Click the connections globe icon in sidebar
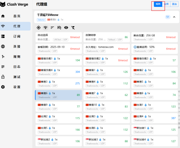Viewport: 180px width, 148px height. [x=3, y=46]
